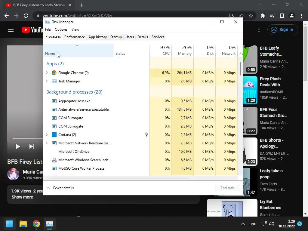
Task: Open the Firey Plush Deals With thumbnail
Action: [x=250, y=90]
